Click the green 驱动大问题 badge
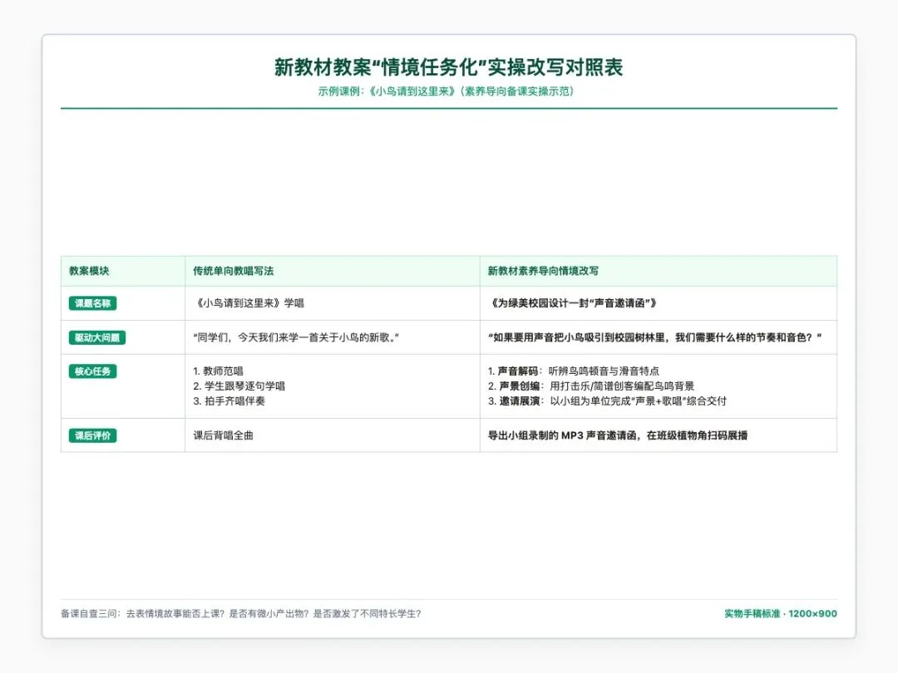 (x=96, y=337)
